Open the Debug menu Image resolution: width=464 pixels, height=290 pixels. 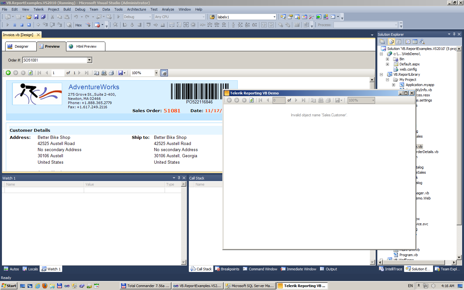click(80, 9)
